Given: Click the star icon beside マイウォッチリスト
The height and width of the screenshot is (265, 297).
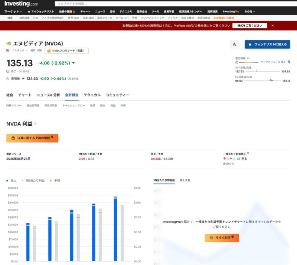Looking at the screenshot, I should [x=29, y=12].
